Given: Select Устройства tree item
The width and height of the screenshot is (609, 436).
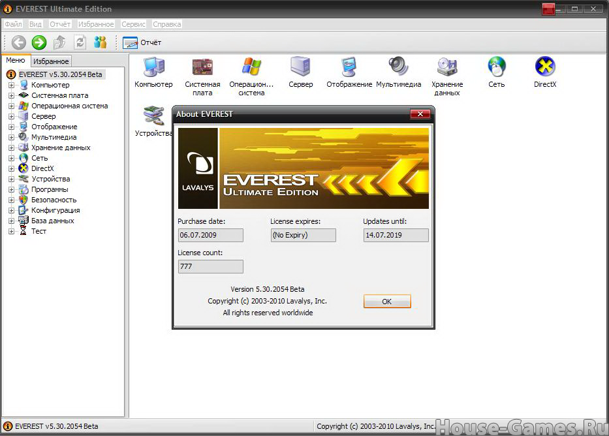Looking at the screenshot, I should pyautogui.click(x=50, y=179).
